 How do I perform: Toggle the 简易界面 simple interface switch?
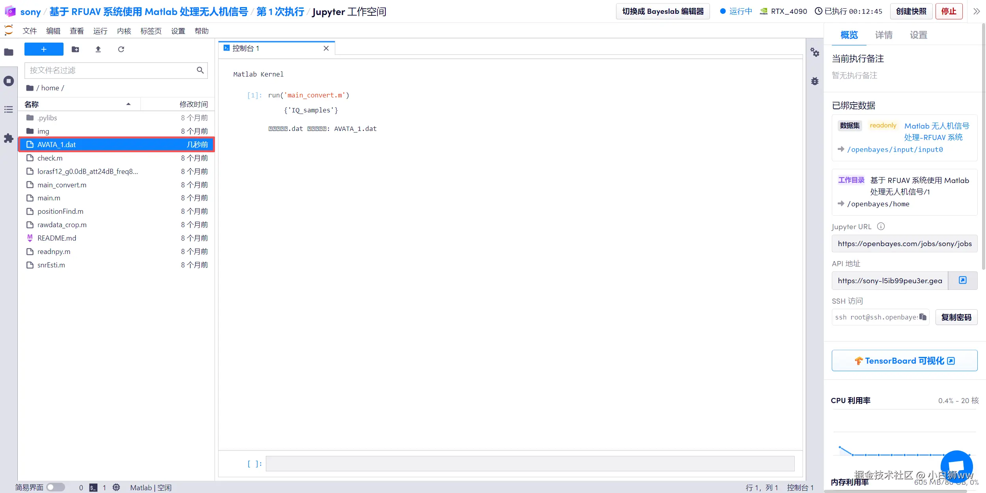pyautogui.click(x=56, y=487)
